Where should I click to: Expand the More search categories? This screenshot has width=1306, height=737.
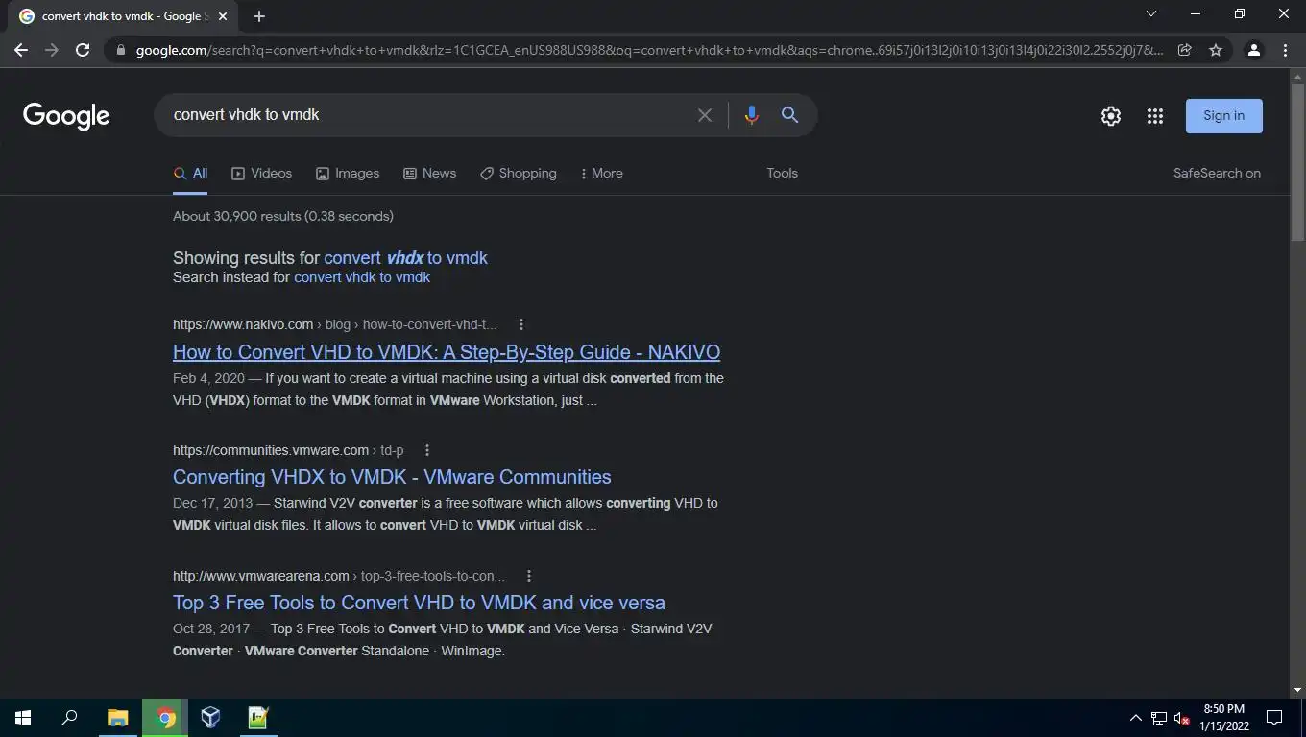click(602, 174)
